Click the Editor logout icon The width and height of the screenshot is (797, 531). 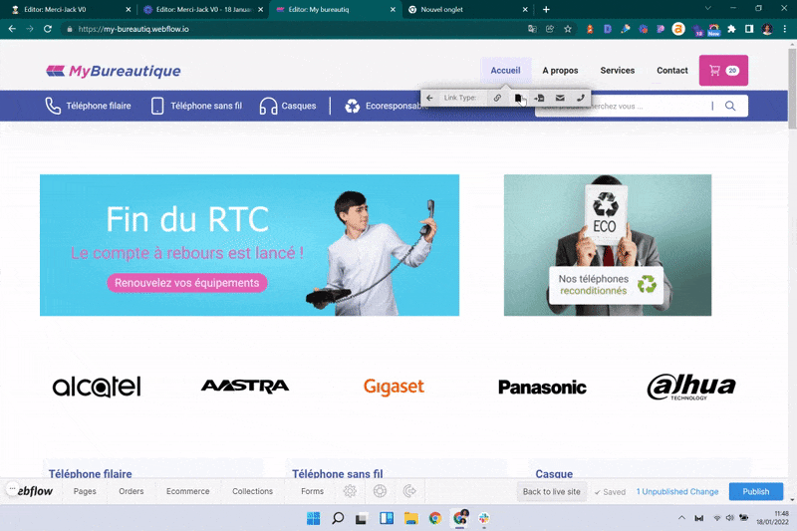(409, 491)
